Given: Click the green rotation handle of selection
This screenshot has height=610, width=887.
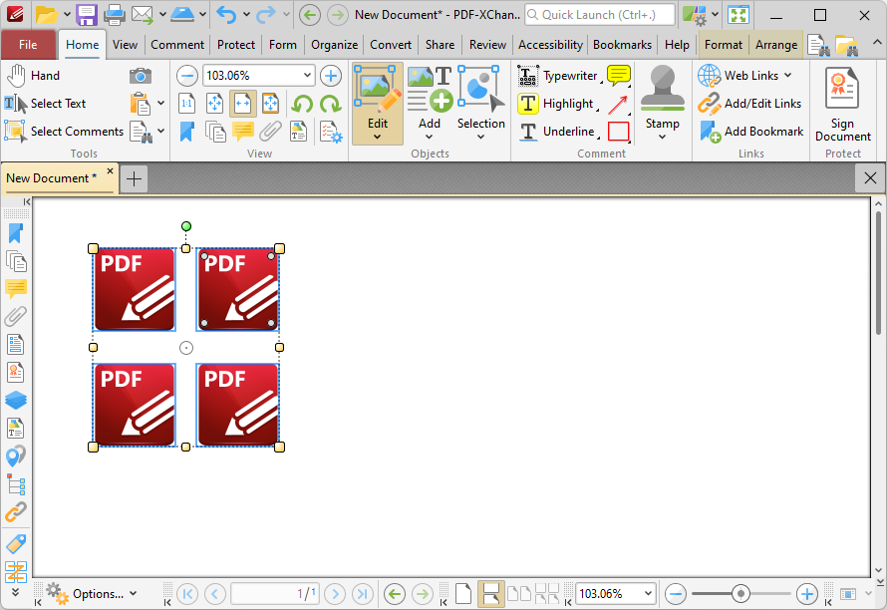Looking at the screenshot, I should point(186,226).
